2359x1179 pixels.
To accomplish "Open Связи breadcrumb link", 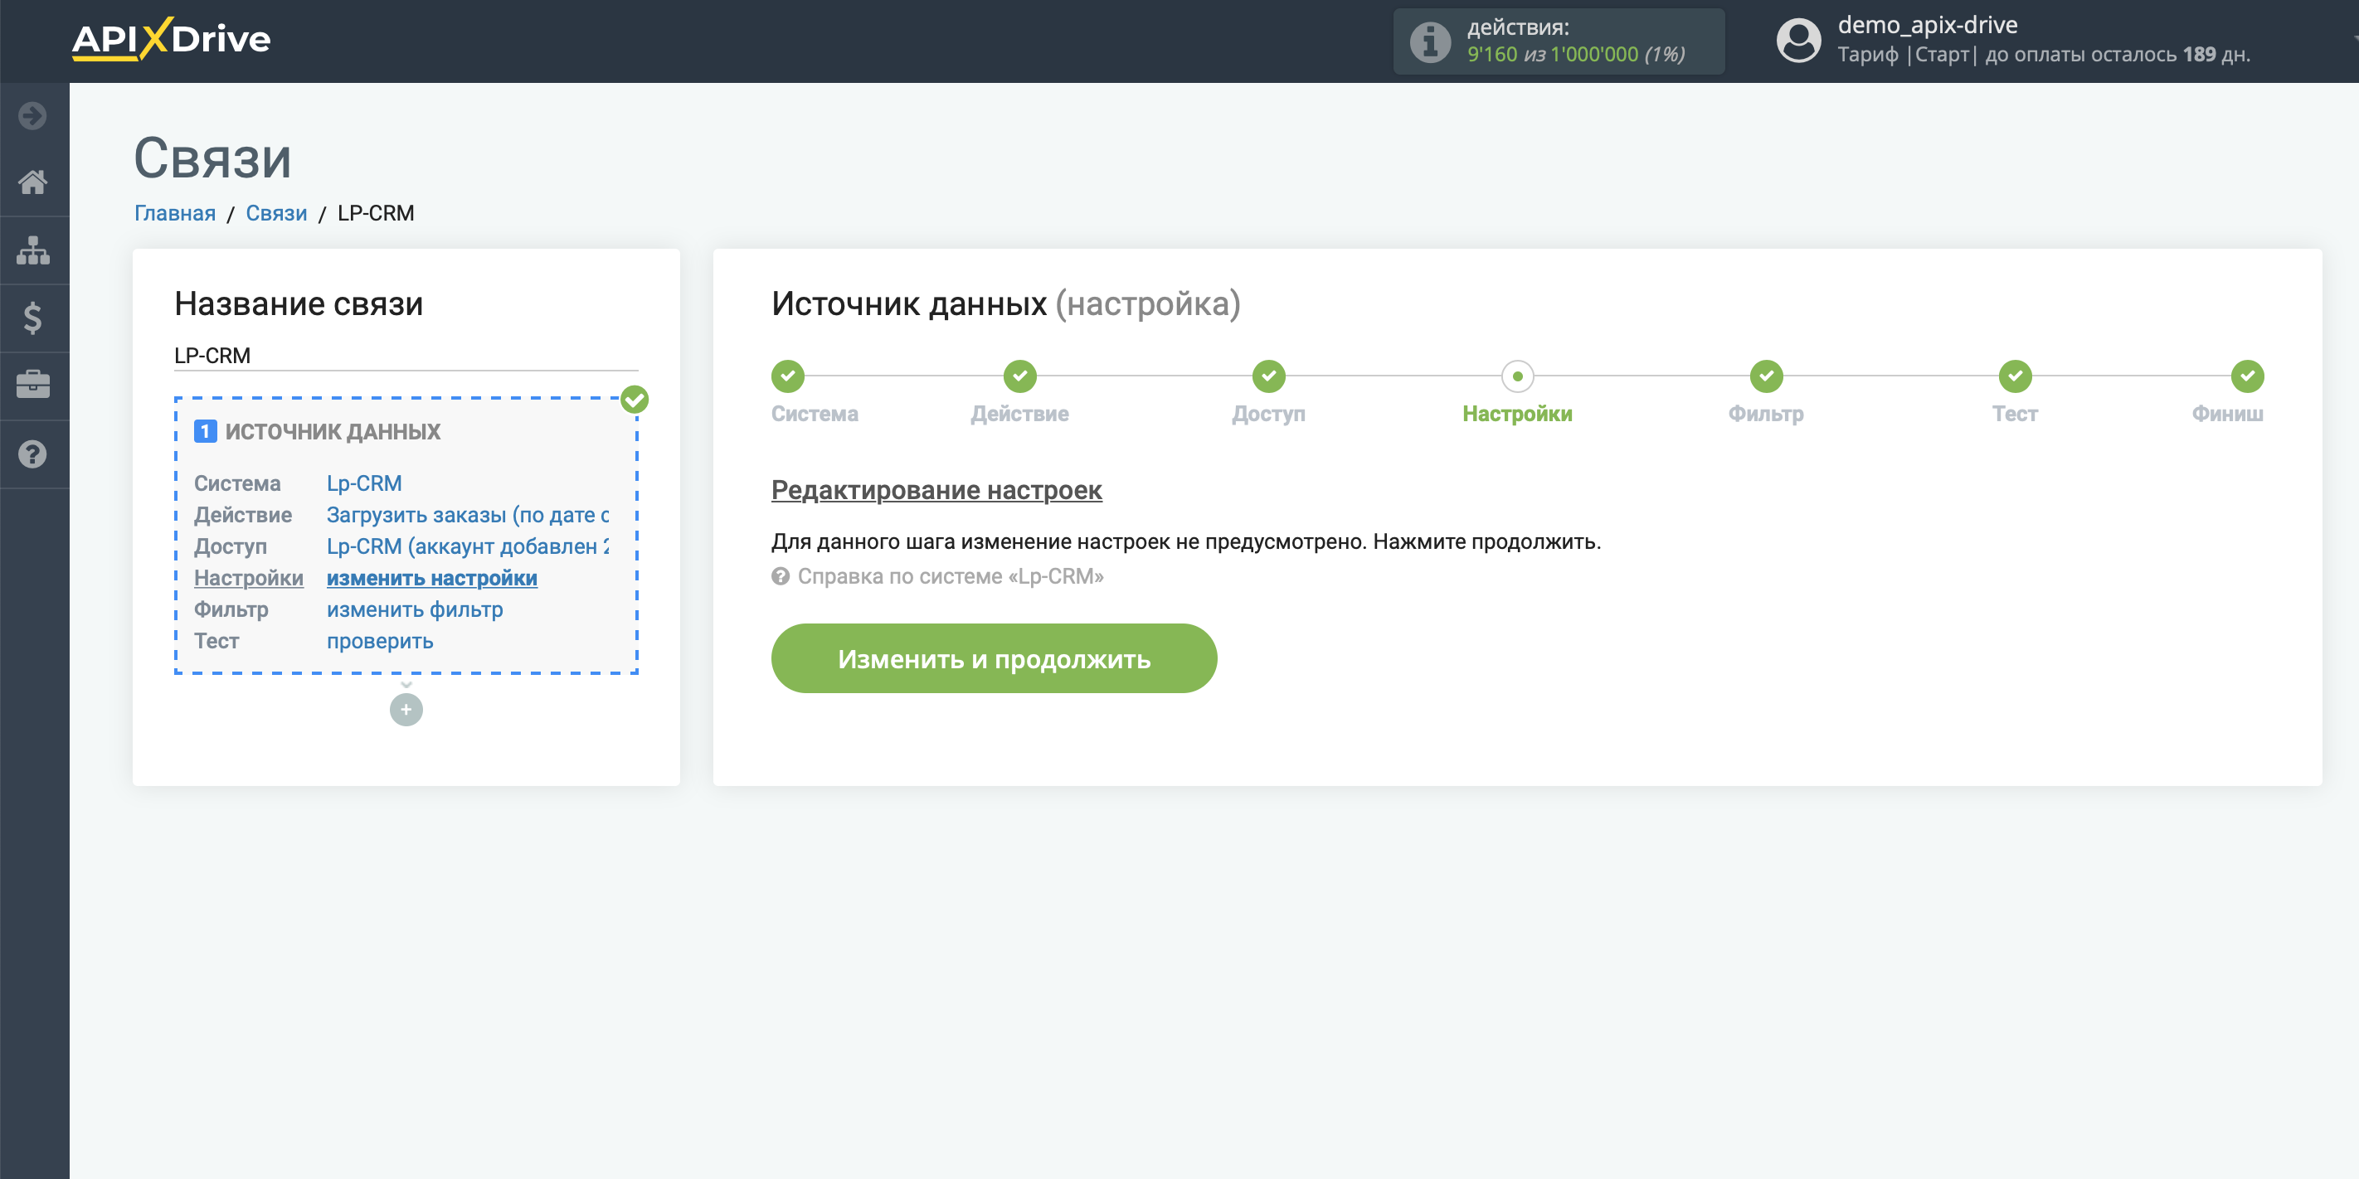I will pyautogui.click(x=276, y=213).
